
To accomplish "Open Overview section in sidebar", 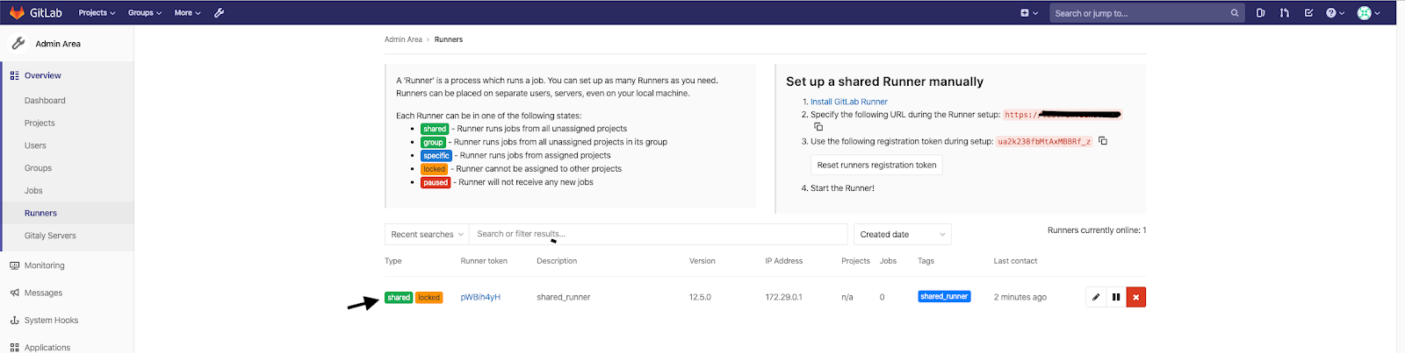I will click(x=43, y=75).
